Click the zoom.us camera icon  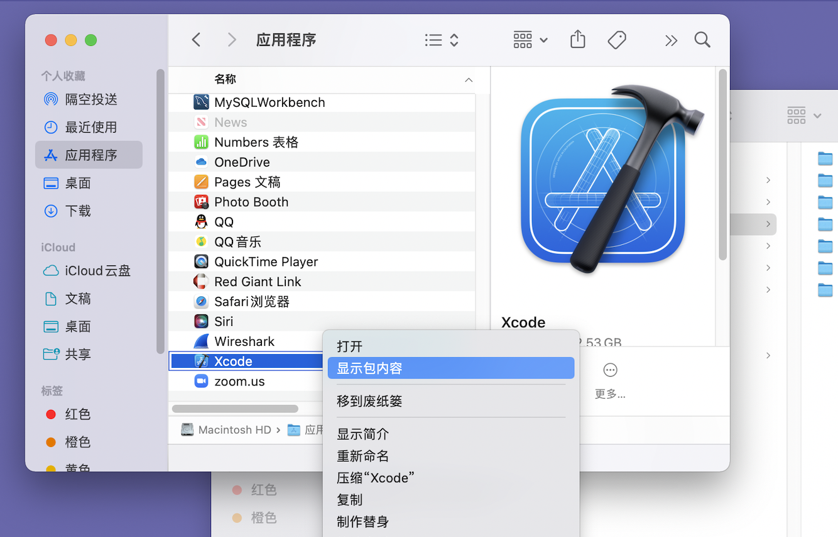tap(201, 380)
